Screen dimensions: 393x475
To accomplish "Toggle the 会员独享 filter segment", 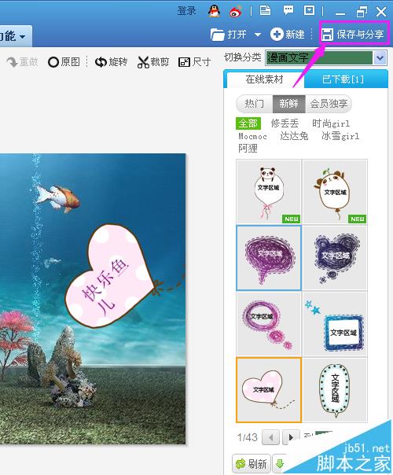I will (x=329, y=104).
